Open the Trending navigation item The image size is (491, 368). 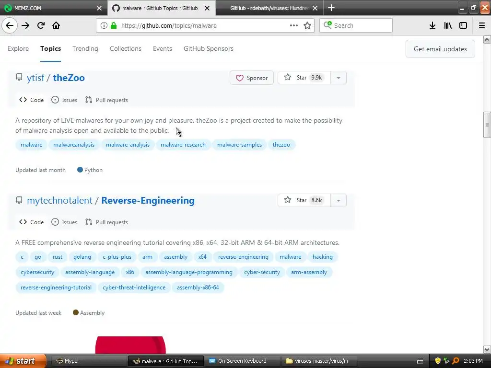click(85, 49)
